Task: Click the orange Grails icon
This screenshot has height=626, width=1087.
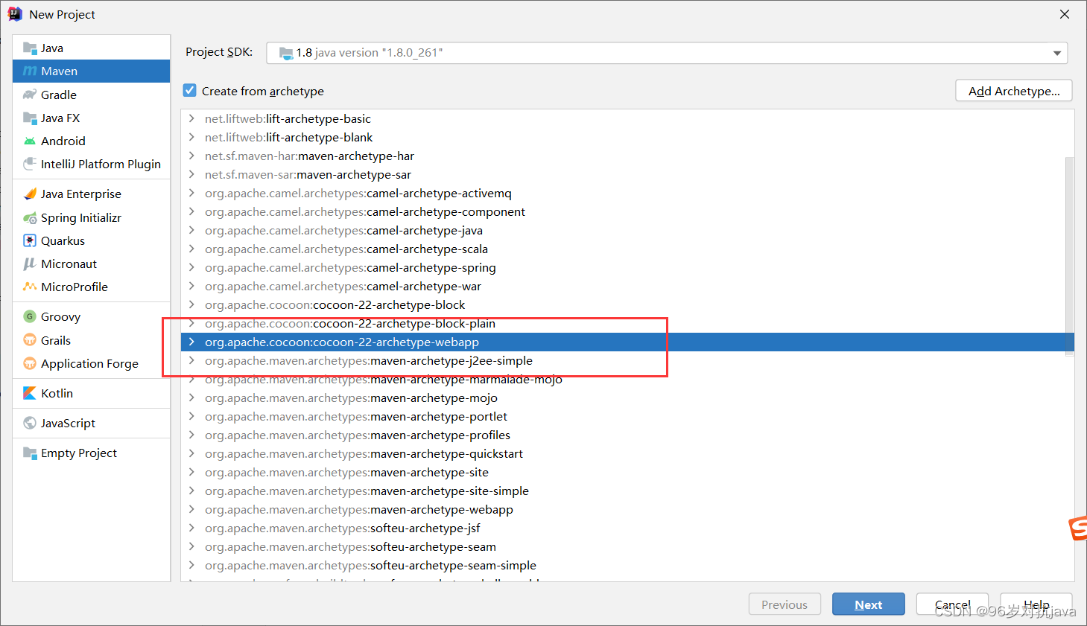Action: [x=30, y=340]
